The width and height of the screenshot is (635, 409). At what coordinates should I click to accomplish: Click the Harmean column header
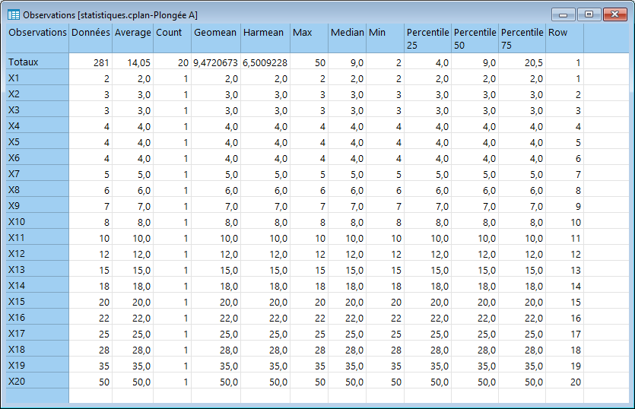pyautogui.click(x=265, y=38)
